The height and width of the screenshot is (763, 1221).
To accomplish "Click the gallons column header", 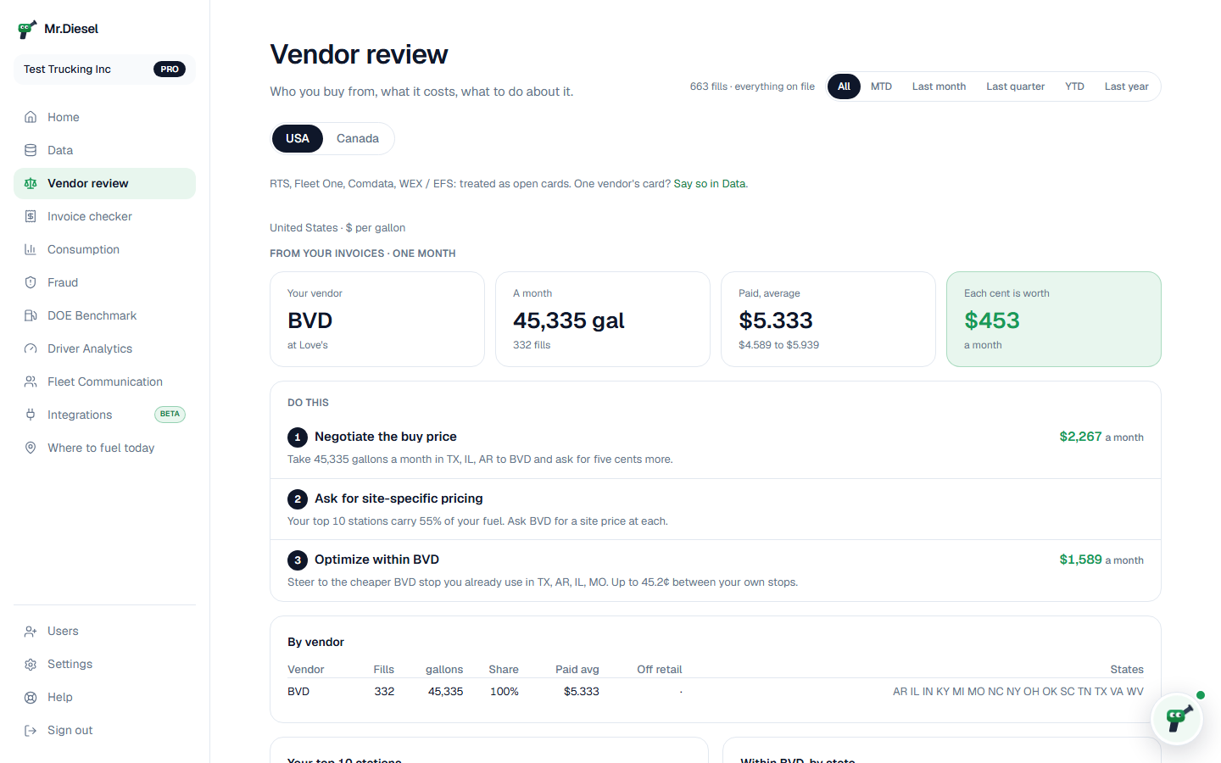I will (x=444, y=670).
